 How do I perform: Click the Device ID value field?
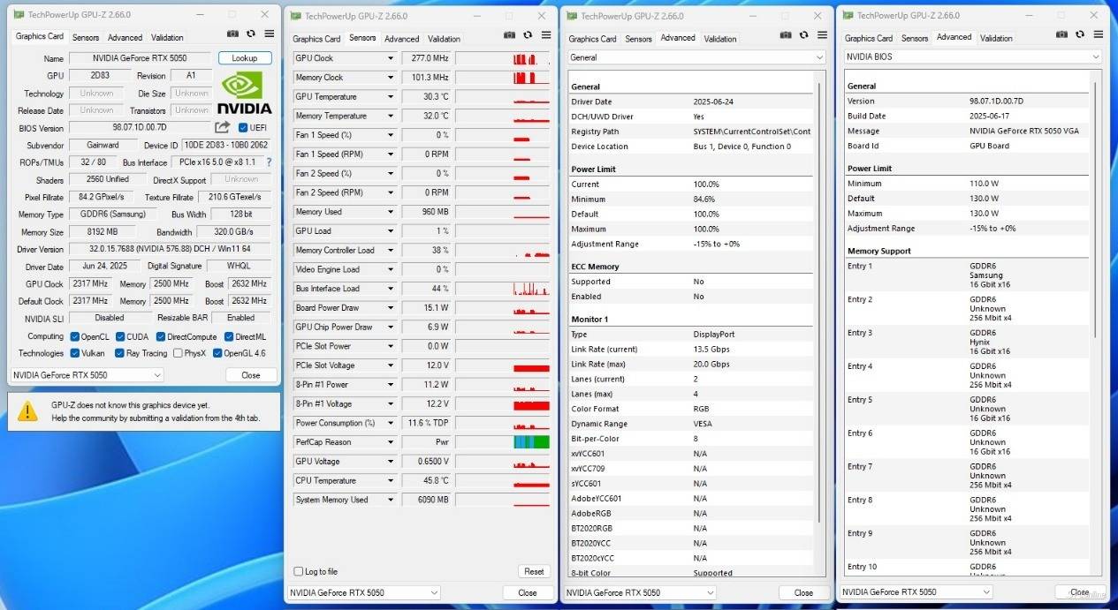(x=225, y=146)
